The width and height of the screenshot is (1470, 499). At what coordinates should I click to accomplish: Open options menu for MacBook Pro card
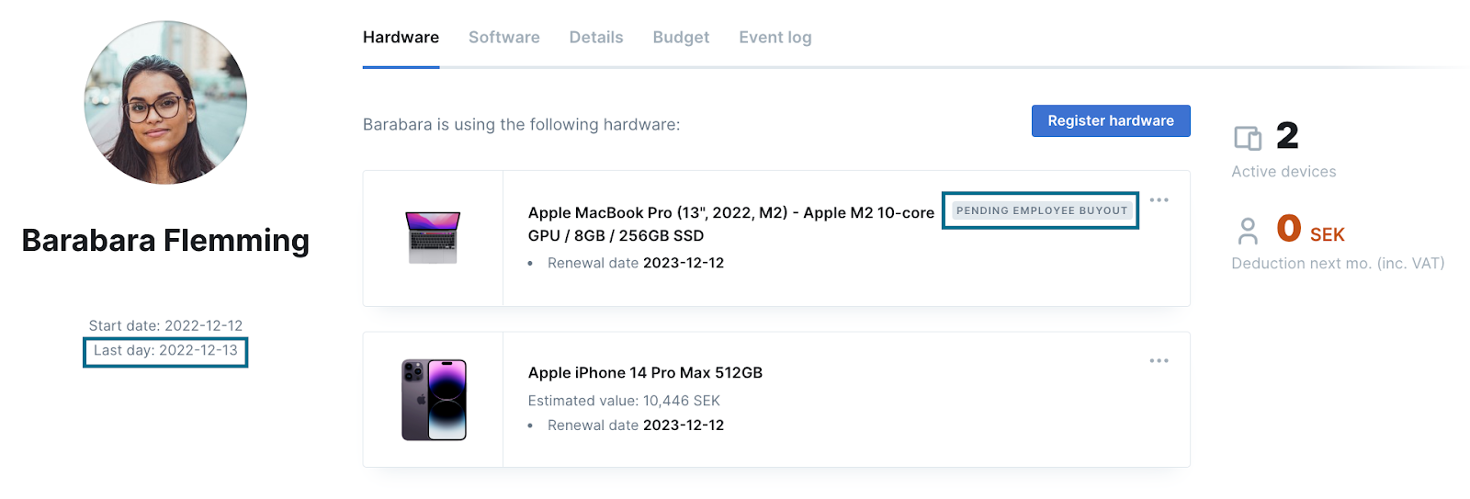coord(1159,199)
